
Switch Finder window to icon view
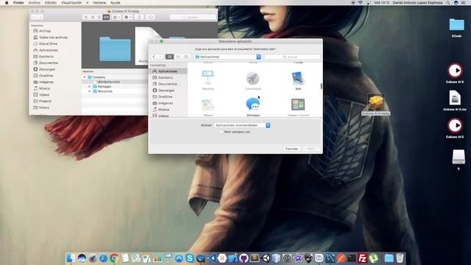click(86, 17)
